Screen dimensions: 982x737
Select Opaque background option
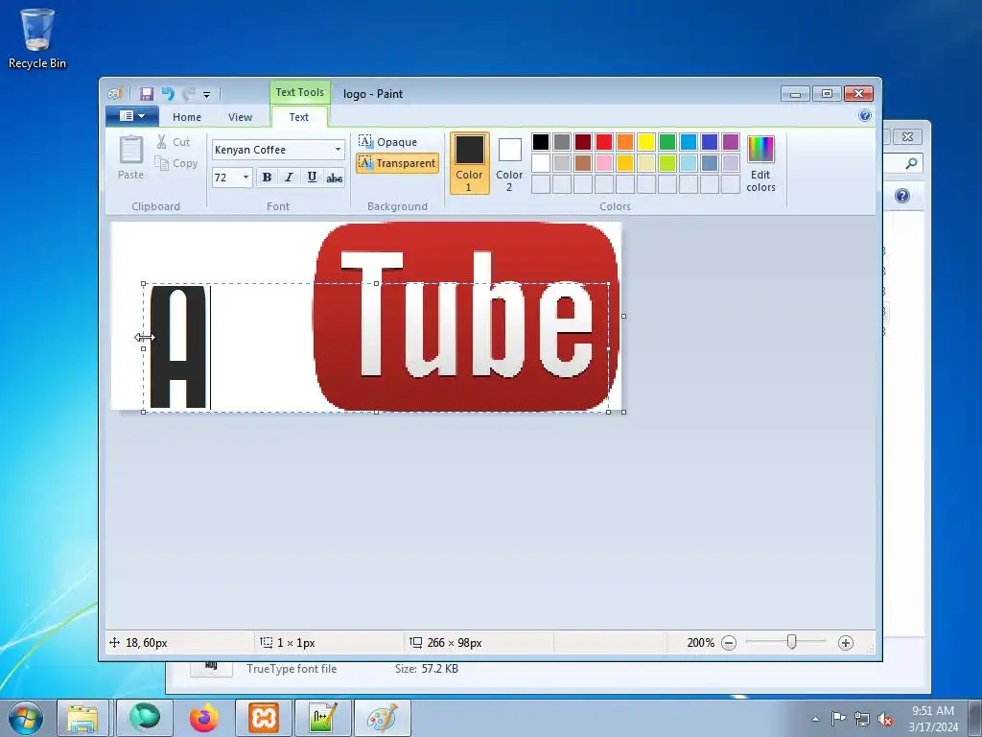pos(388,142)
